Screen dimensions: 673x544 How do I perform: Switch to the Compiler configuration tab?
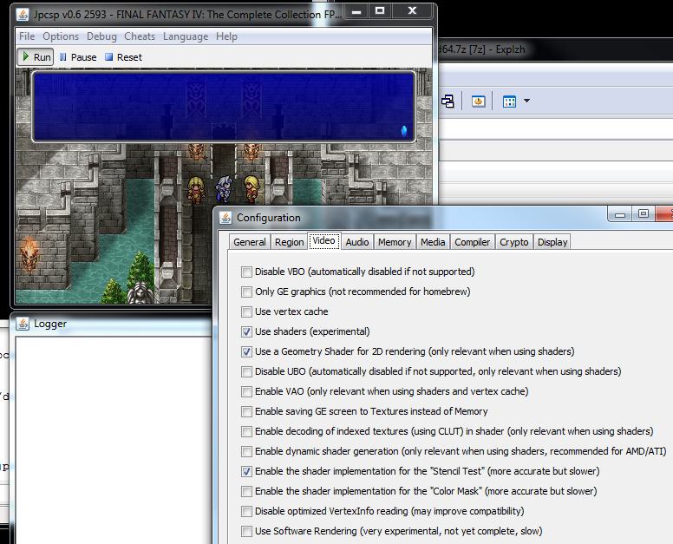pos(473,242)
